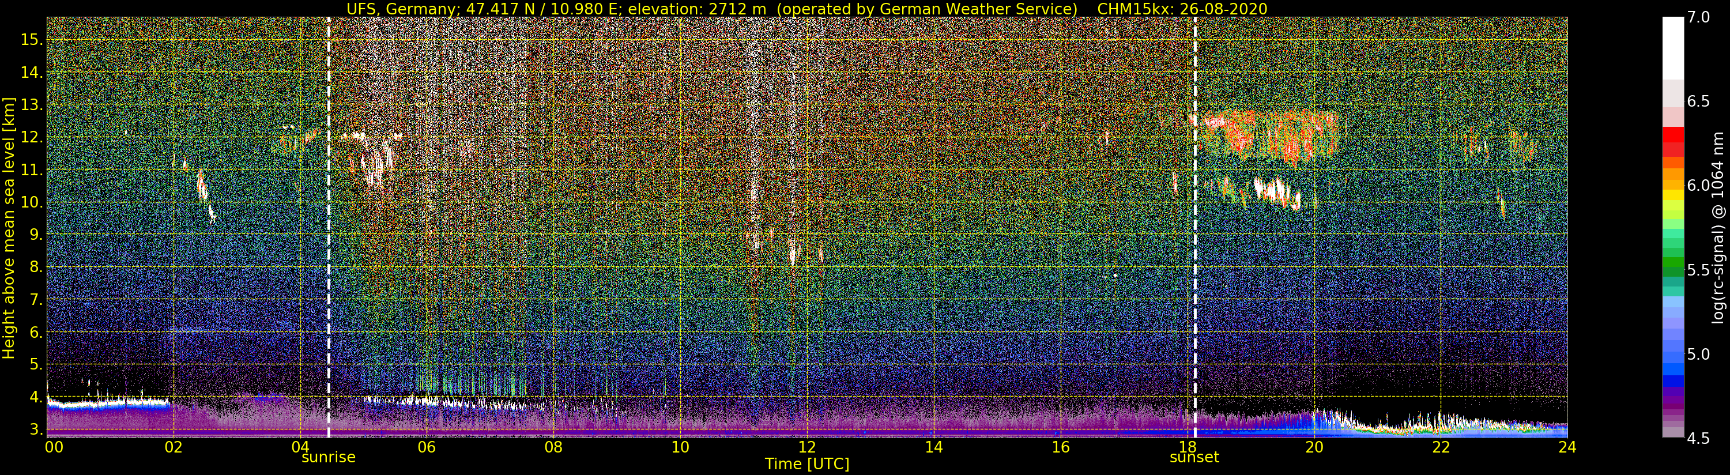
Task: Click the 'sunrise' label below the time axis
Action: pos(329,458)
